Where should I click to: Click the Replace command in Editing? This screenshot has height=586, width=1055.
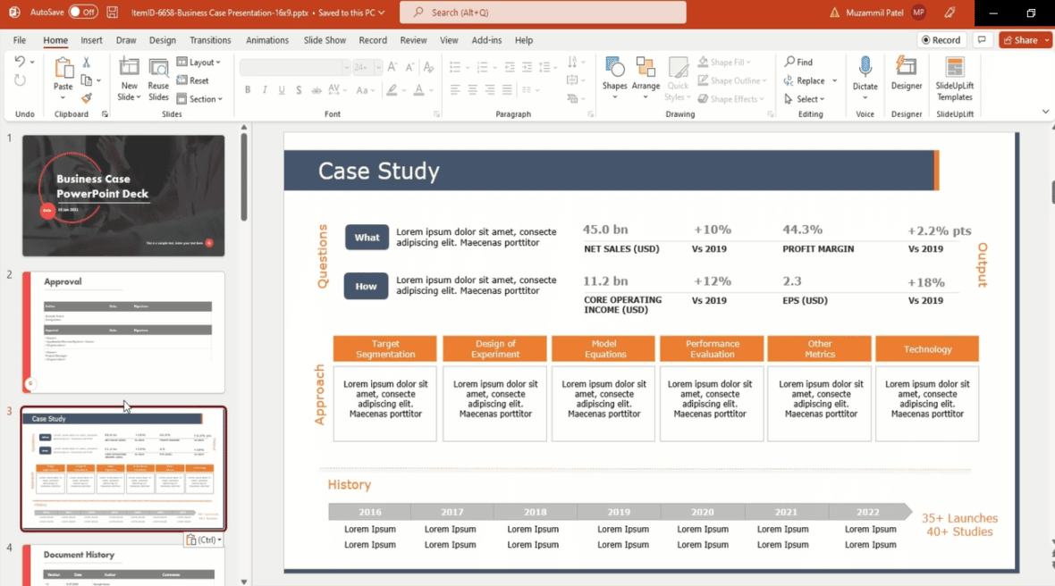(x=809, y=80)
